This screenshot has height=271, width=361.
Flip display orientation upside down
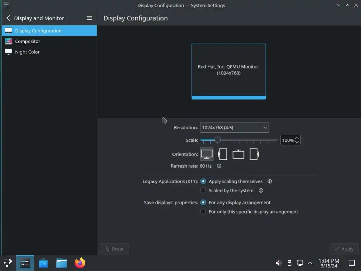coord(238,154)
